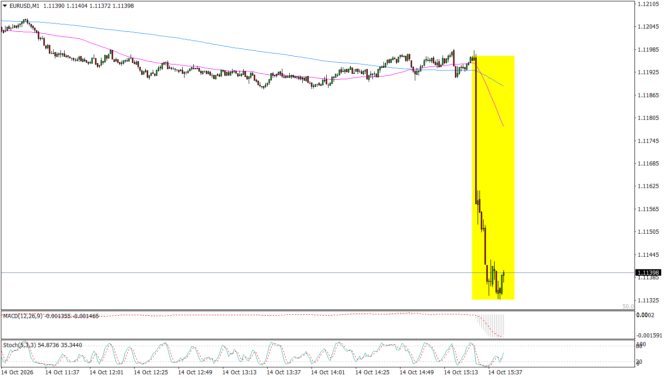Click the 1.11865 price scale label

pyautogui.click(x=649, y=95)
